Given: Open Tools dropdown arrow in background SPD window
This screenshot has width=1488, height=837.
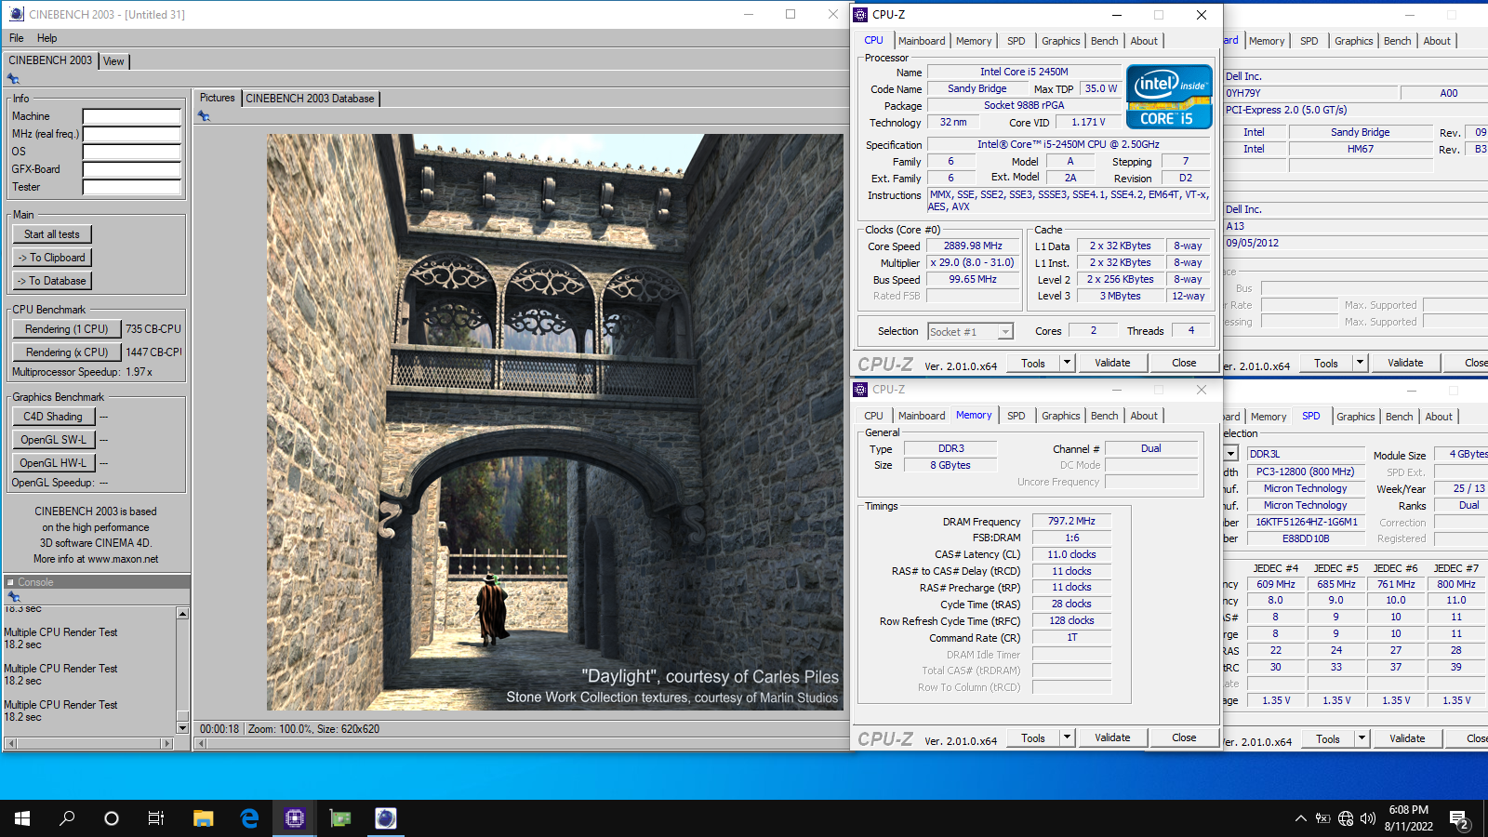Looking at the screenshot, I should (1362, 738).
